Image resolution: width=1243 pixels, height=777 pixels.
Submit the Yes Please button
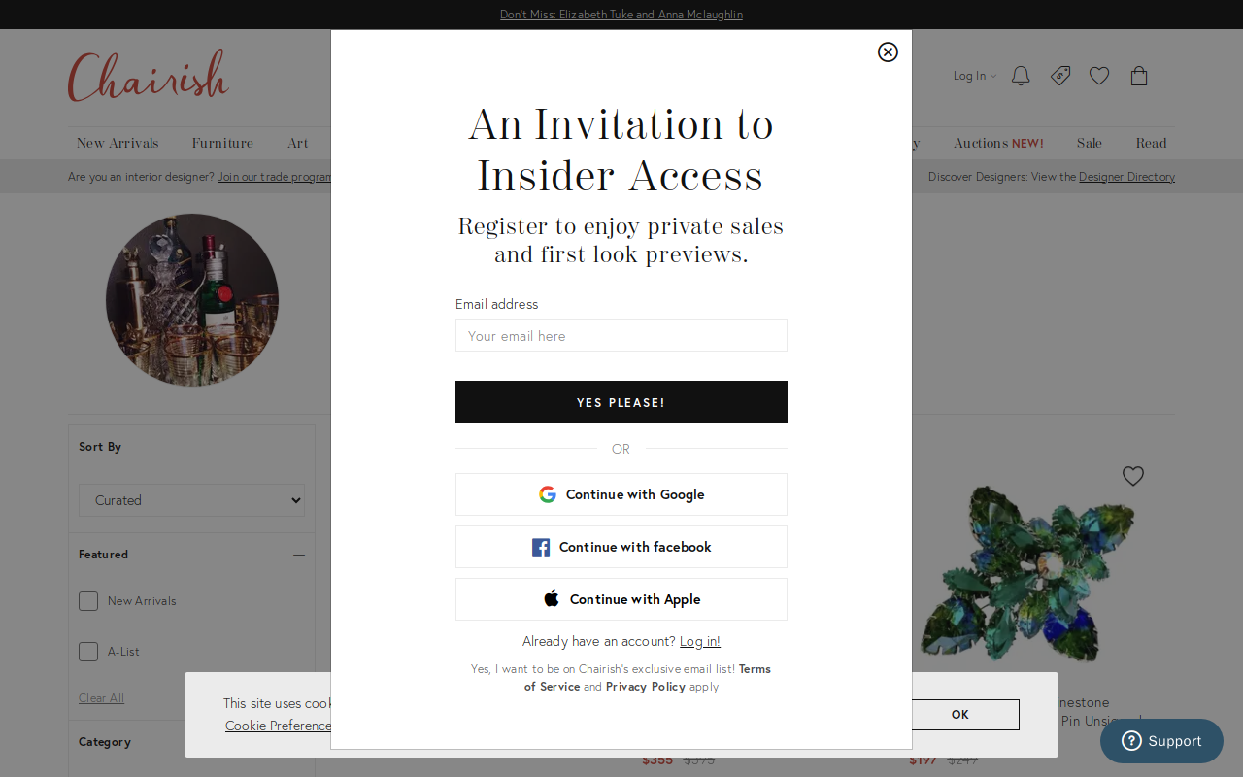[621, 402]
